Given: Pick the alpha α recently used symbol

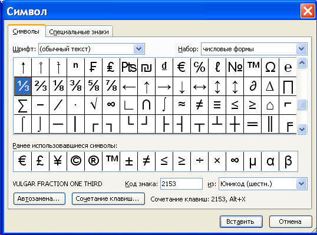Looking at the screenshot, I should (x=270, y=161).
